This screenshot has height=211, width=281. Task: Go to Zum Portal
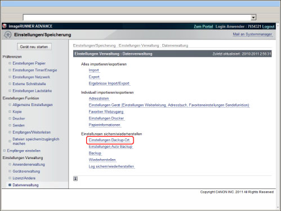pos(203,27)
